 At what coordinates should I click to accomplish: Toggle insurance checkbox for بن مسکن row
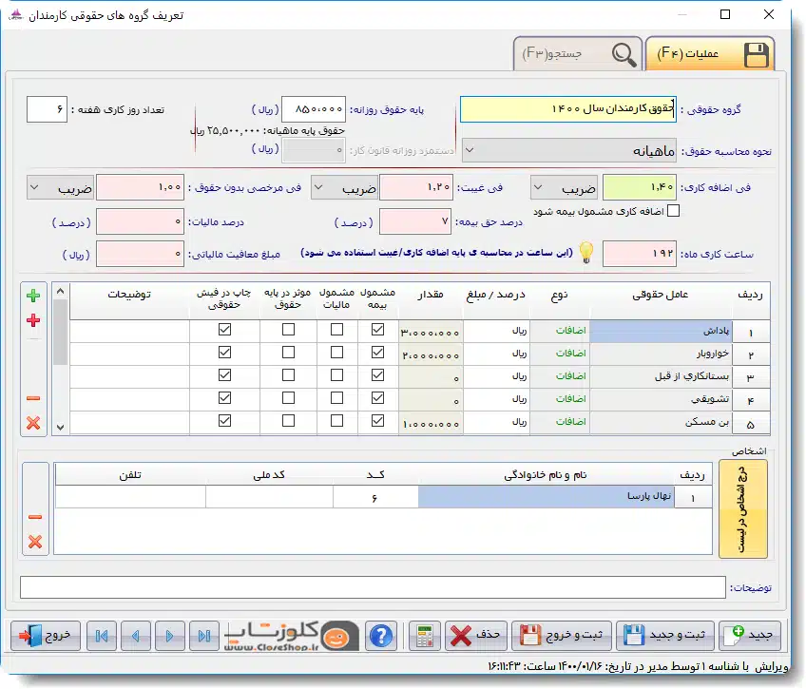(378, 420)
